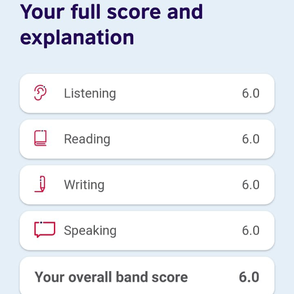Open the Reading score card
294x294 pixels.
pos(147,139)
